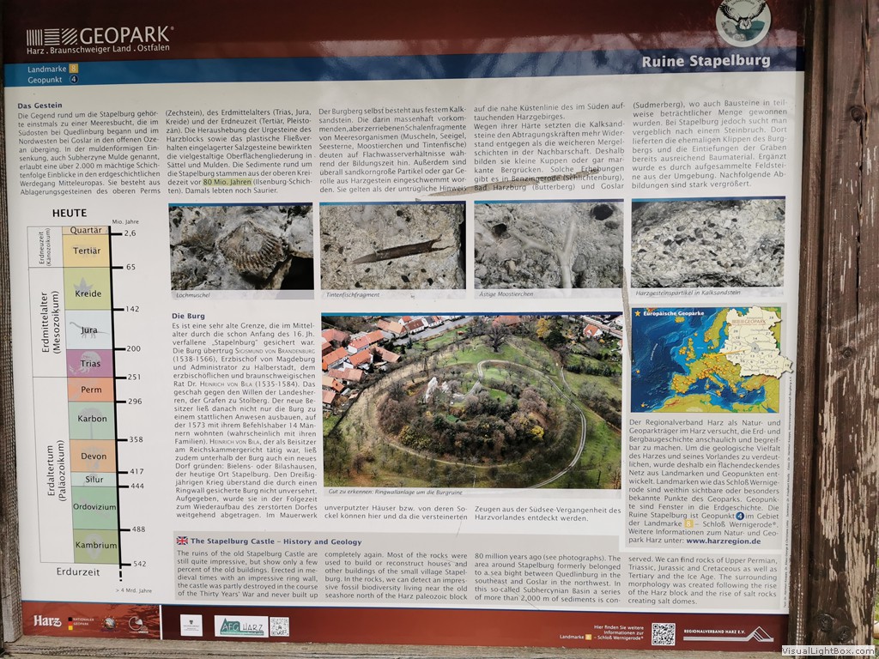
Task: Click the HEUTE label above the timescale
Action: point(70,213)
